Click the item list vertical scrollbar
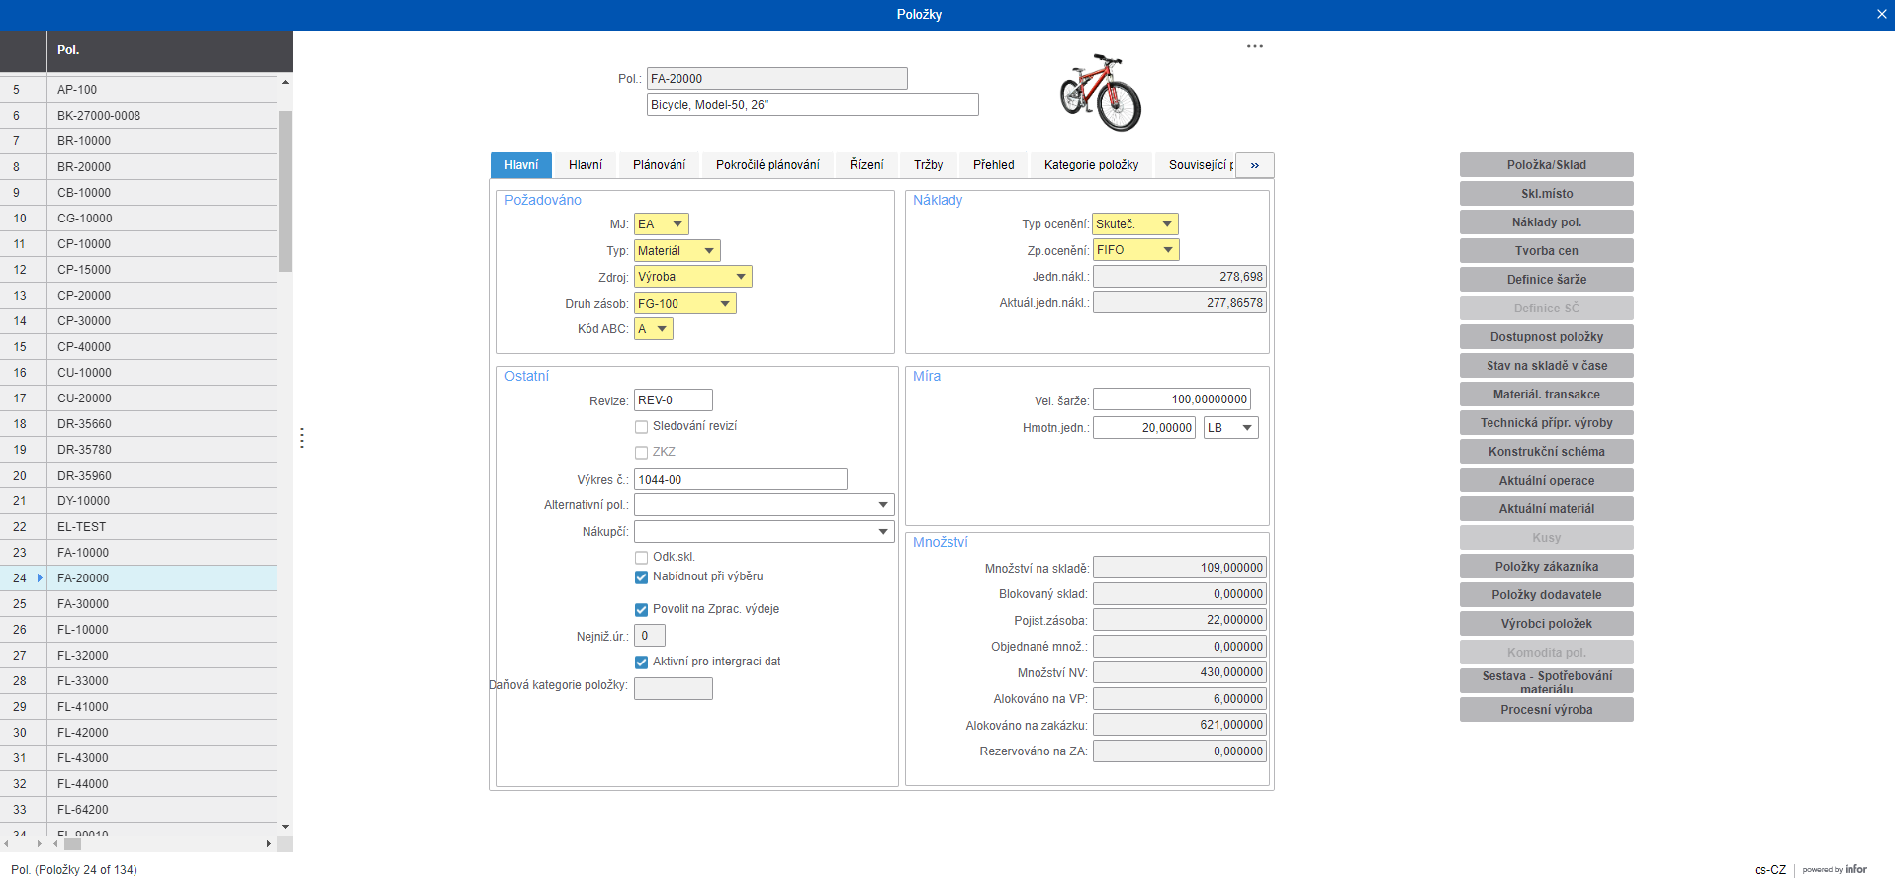Image resolution: width=1895 pixels, height=884 pixels. [x=285, y=191]
